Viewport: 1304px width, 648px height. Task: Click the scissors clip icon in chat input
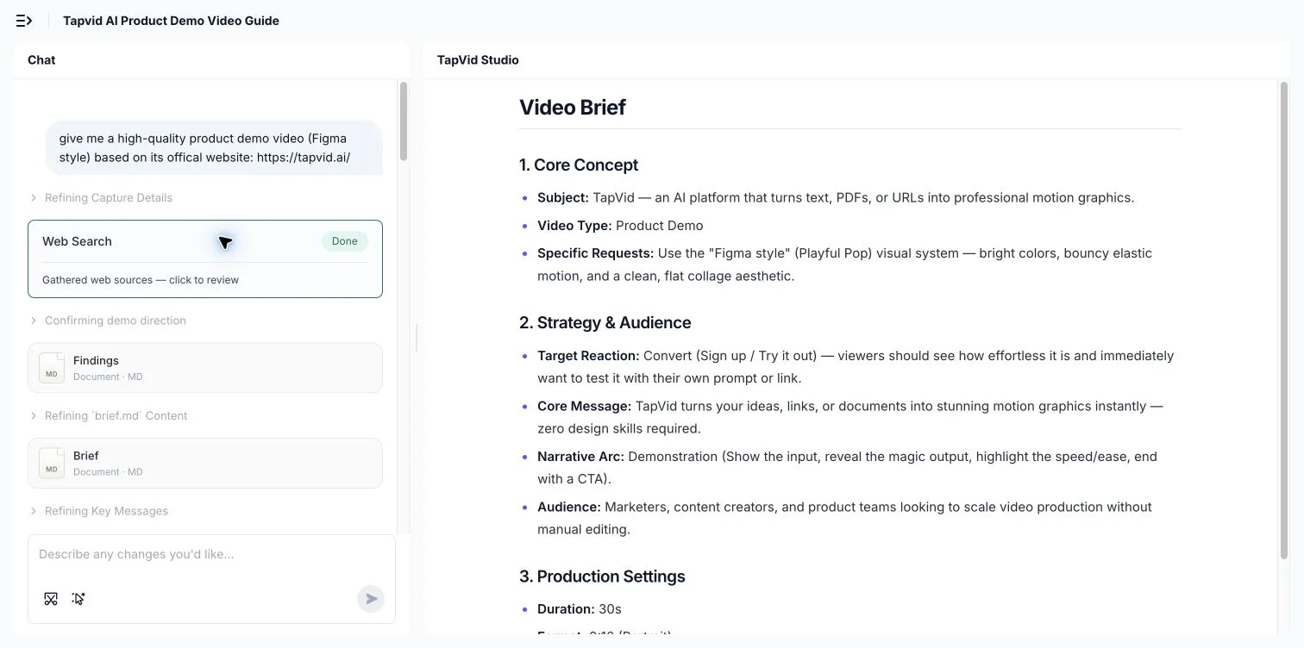pos(51,599)
